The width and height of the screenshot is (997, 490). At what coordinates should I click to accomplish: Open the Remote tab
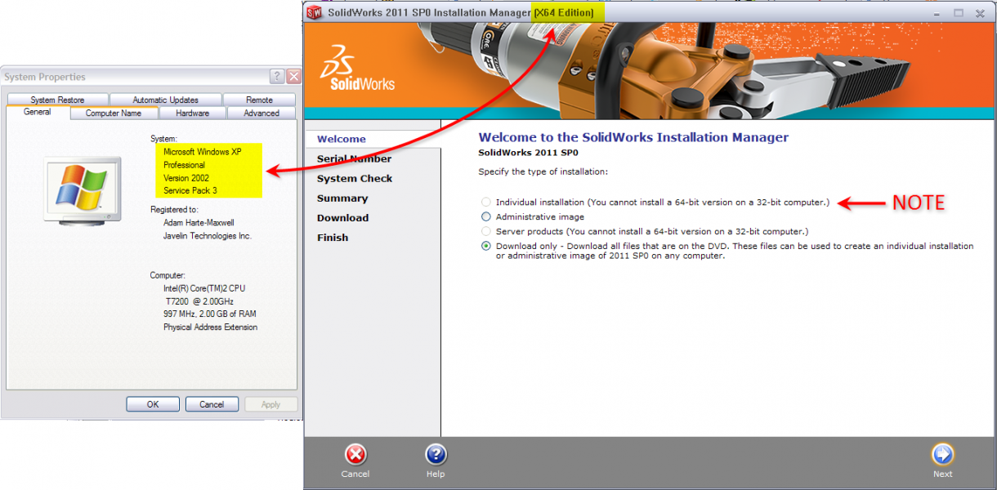point(260,100)
